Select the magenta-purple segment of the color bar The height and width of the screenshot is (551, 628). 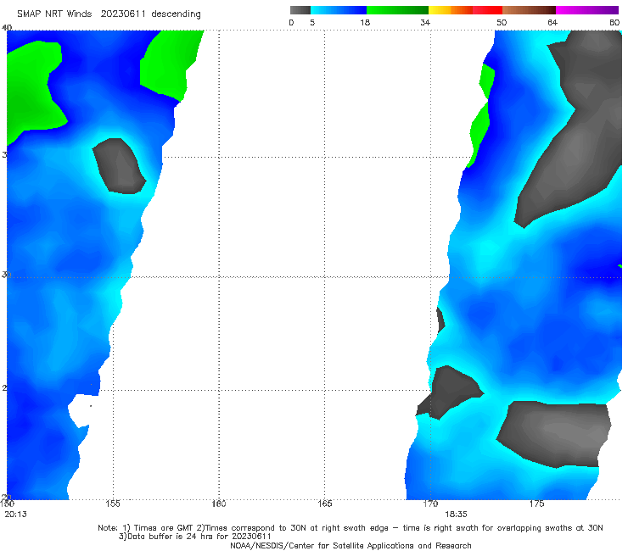pos(587,10)
